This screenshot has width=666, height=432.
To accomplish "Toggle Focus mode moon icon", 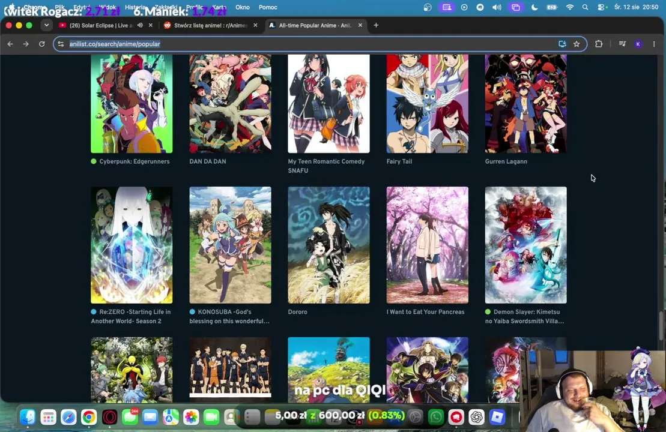I will point(534,7).
